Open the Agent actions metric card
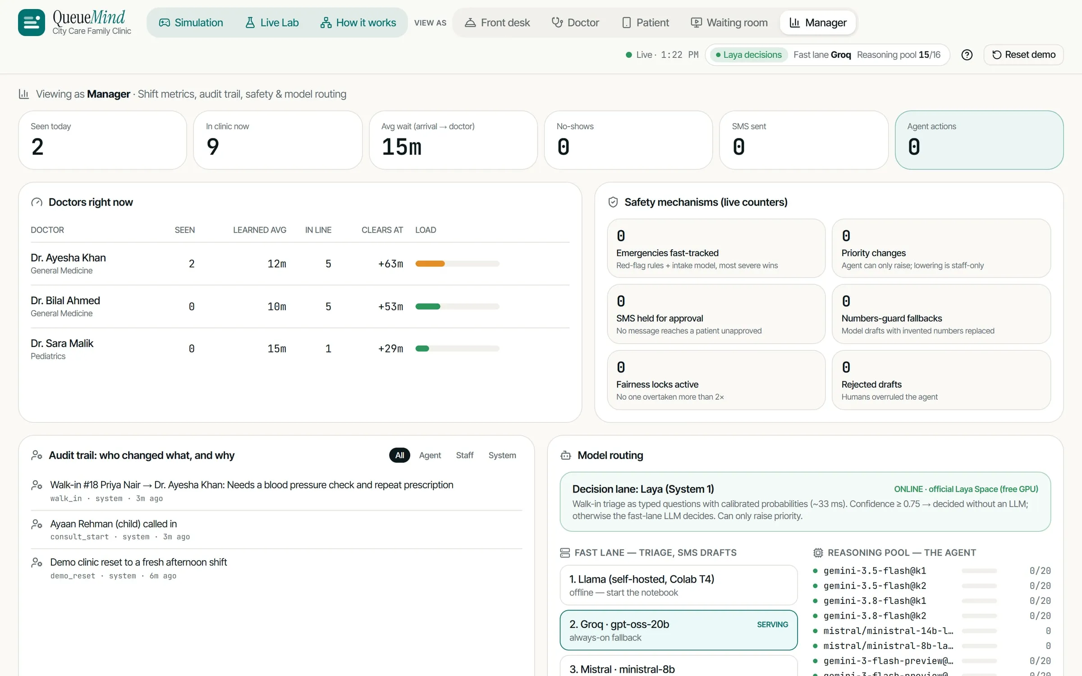 (979, 140)
